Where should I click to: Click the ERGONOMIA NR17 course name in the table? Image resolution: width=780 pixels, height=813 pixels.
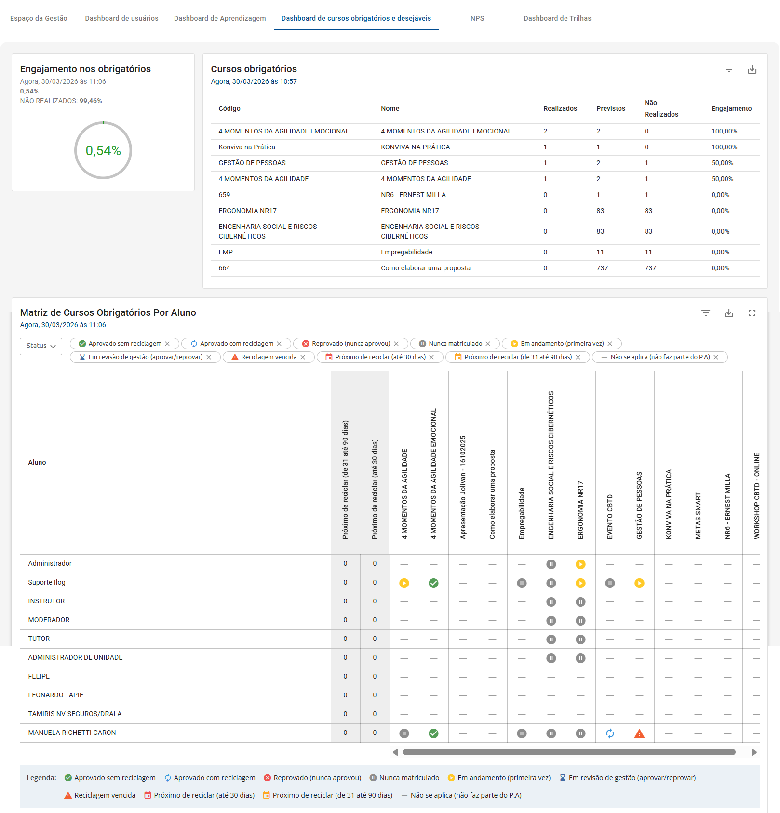pos(409,211)
